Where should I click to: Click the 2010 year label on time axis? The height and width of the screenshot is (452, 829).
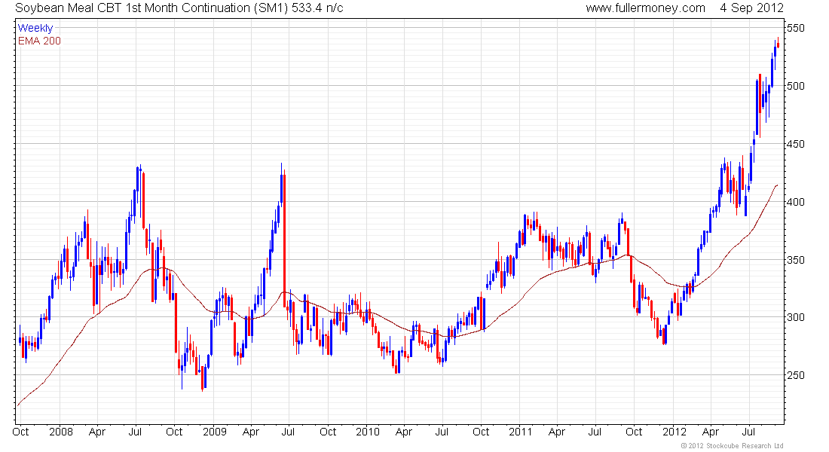coord(368,432)
